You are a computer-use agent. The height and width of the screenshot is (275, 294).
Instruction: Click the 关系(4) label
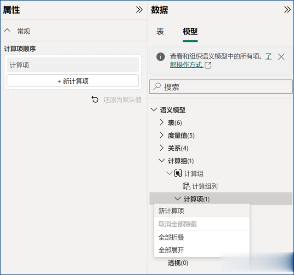178,148
